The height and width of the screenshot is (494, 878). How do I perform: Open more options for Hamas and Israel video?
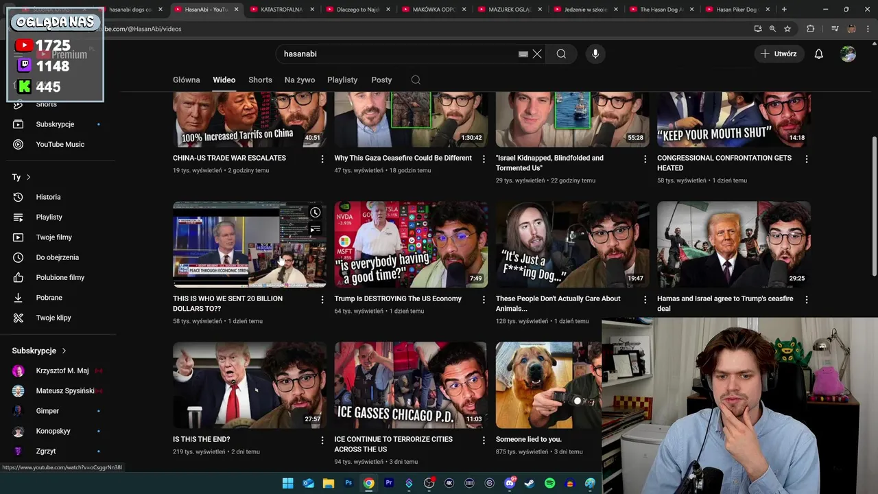click(806, 299)
